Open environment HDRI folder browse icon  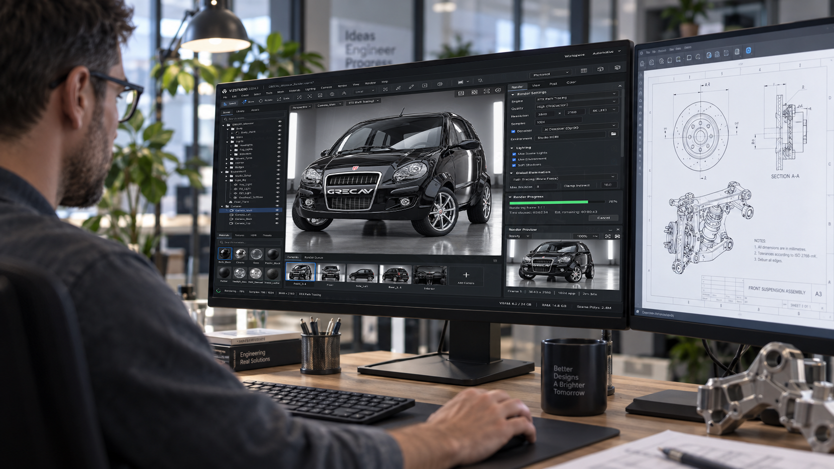613,134
